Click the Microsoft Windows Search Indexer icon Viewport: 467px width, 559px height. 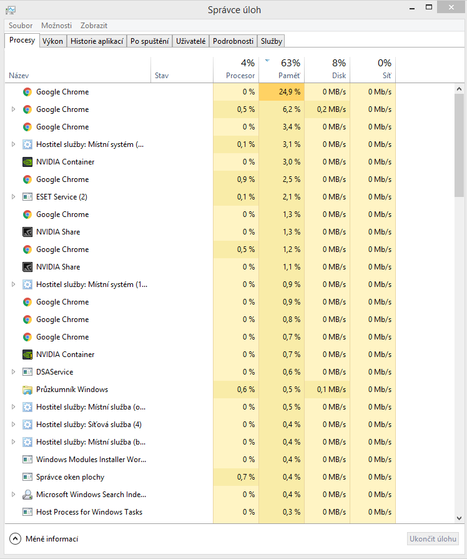click(x=27, y=495)
